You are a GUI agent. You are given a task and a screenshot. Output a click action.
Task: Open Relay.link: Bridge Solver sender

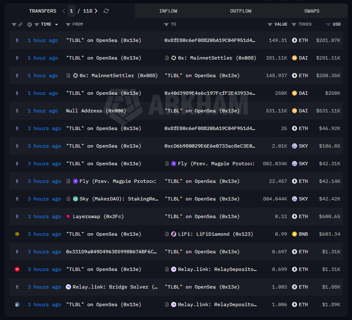[115, 287]
